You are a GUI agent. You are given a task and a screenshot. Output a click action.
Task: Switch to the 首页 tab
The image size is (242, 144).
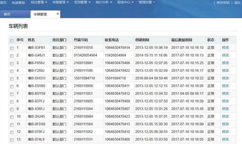pyautogui.click(x=15, y=14)
